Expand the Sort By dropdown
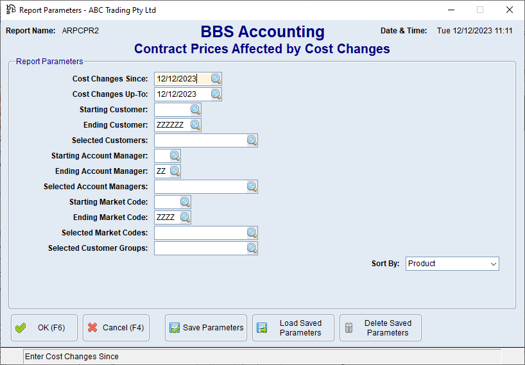The height and width of the screenshot is (365, 525). tap(493, 264)
